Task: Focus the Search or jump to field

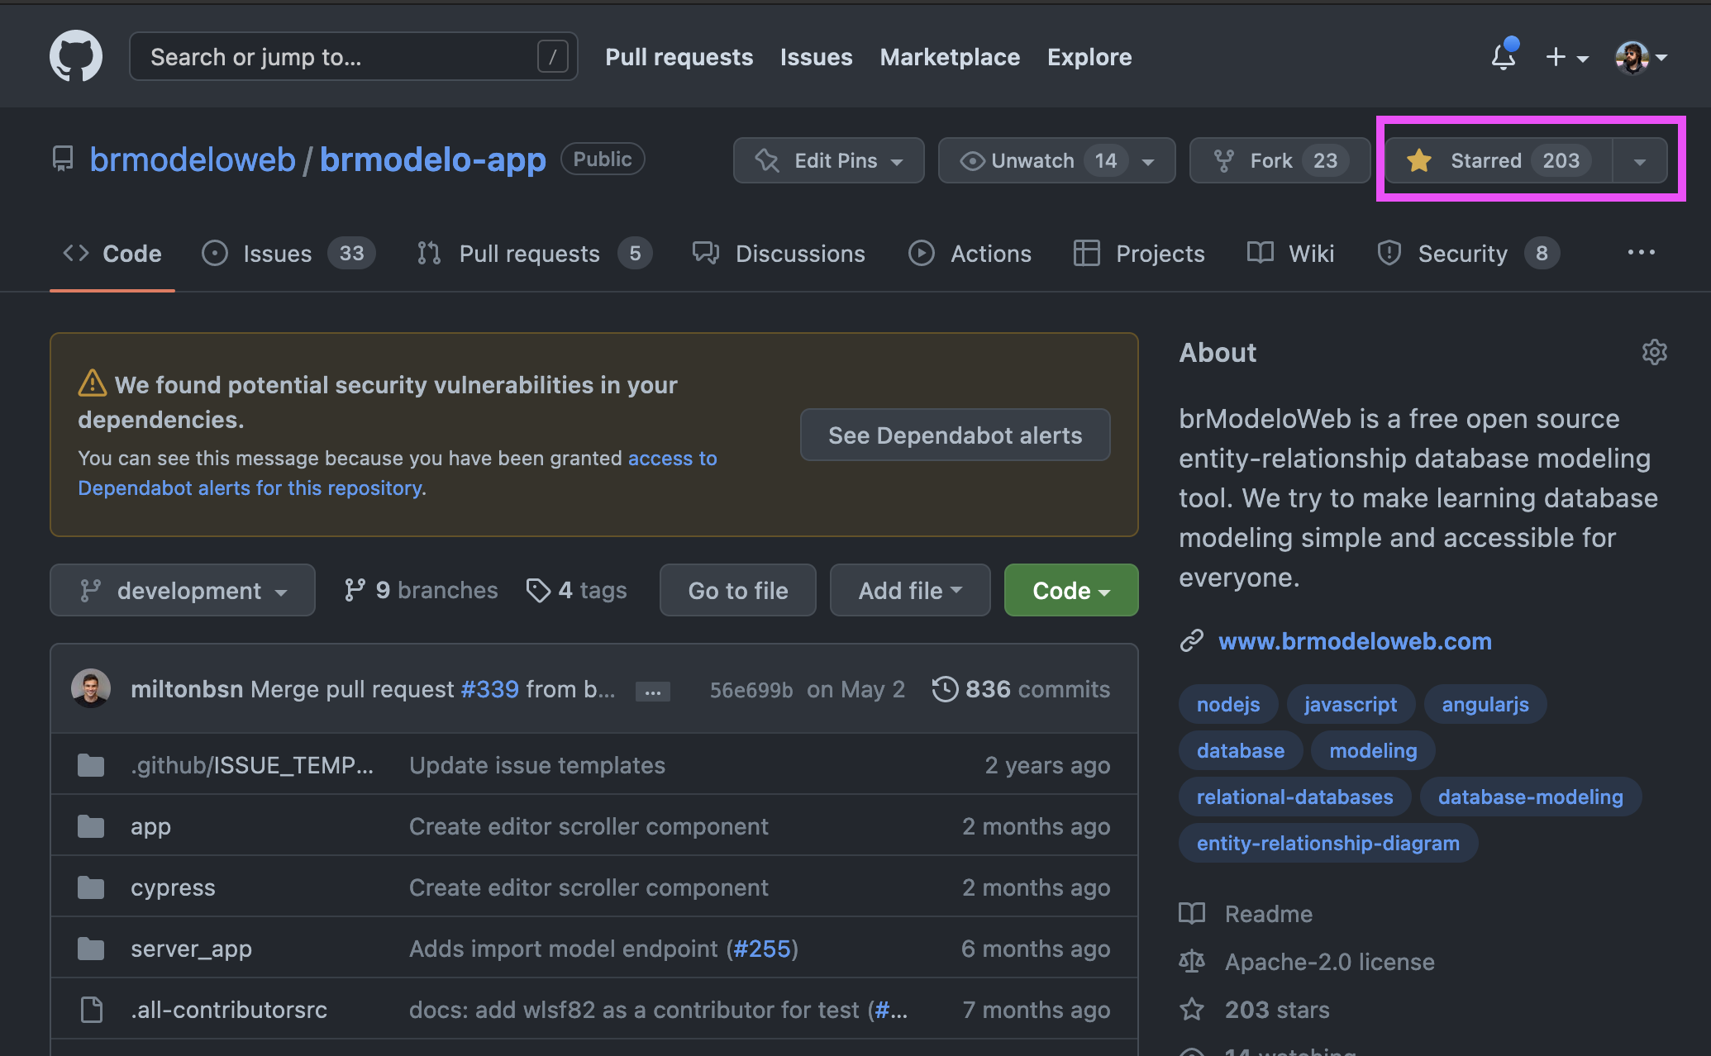Action: click(x=354, y=56)
